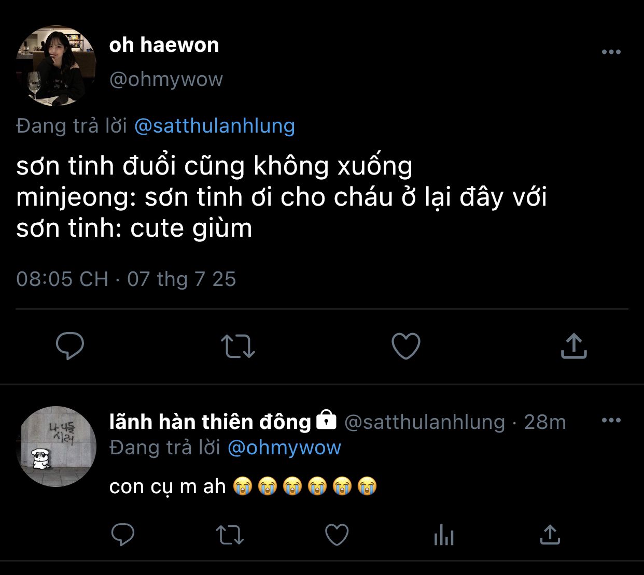This screenshot has width=644, height=575.
Task: Click the @ohmywow mention in the reply
Action: [284, 448]
